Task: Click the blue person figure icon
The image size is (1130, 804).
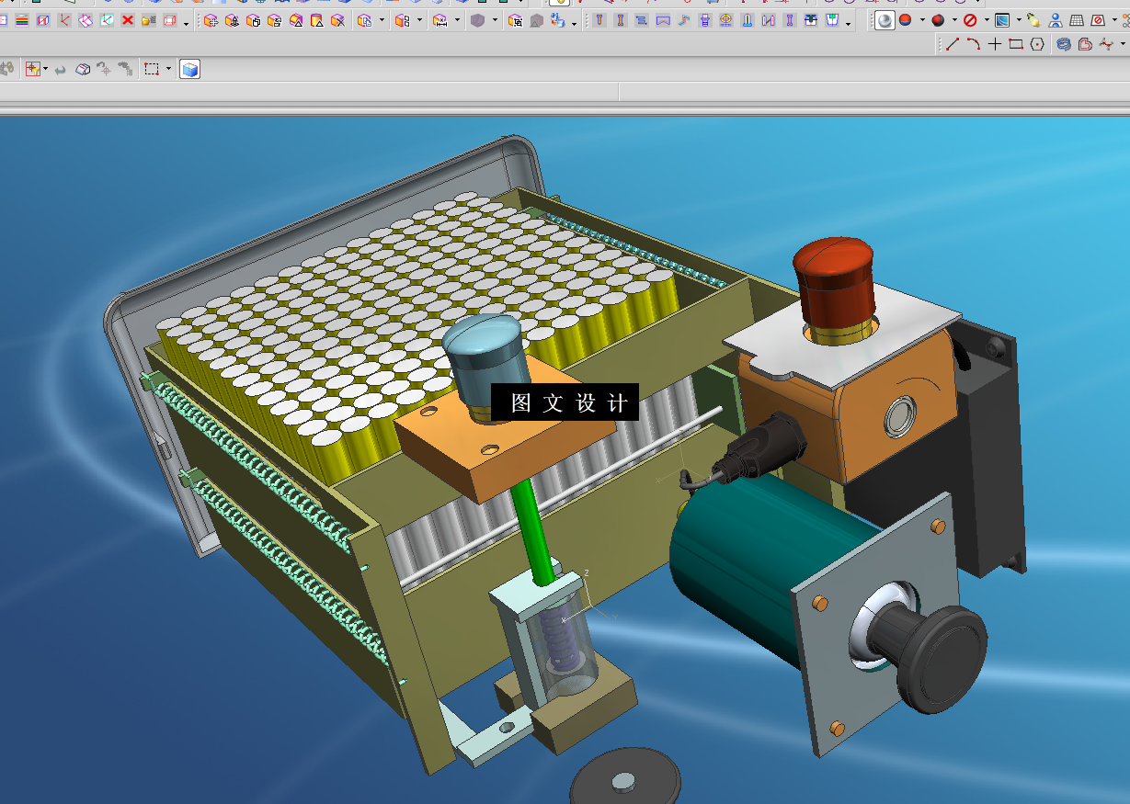Action: [x=1056, y=20]
